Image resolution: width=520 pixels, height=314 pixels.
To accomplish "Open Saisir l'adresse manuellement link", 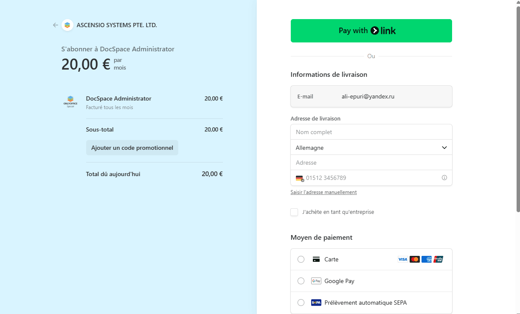I will coord(323,192).
